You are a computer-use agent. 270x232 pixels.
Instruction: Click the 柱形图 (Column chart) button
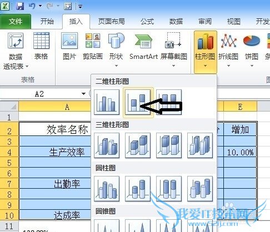click(x=205, y=52)
